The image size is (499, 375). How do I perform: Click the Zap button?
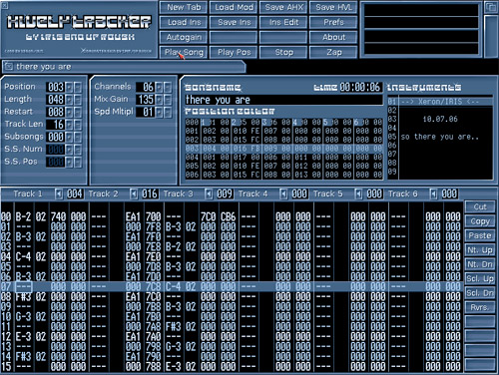333,52
